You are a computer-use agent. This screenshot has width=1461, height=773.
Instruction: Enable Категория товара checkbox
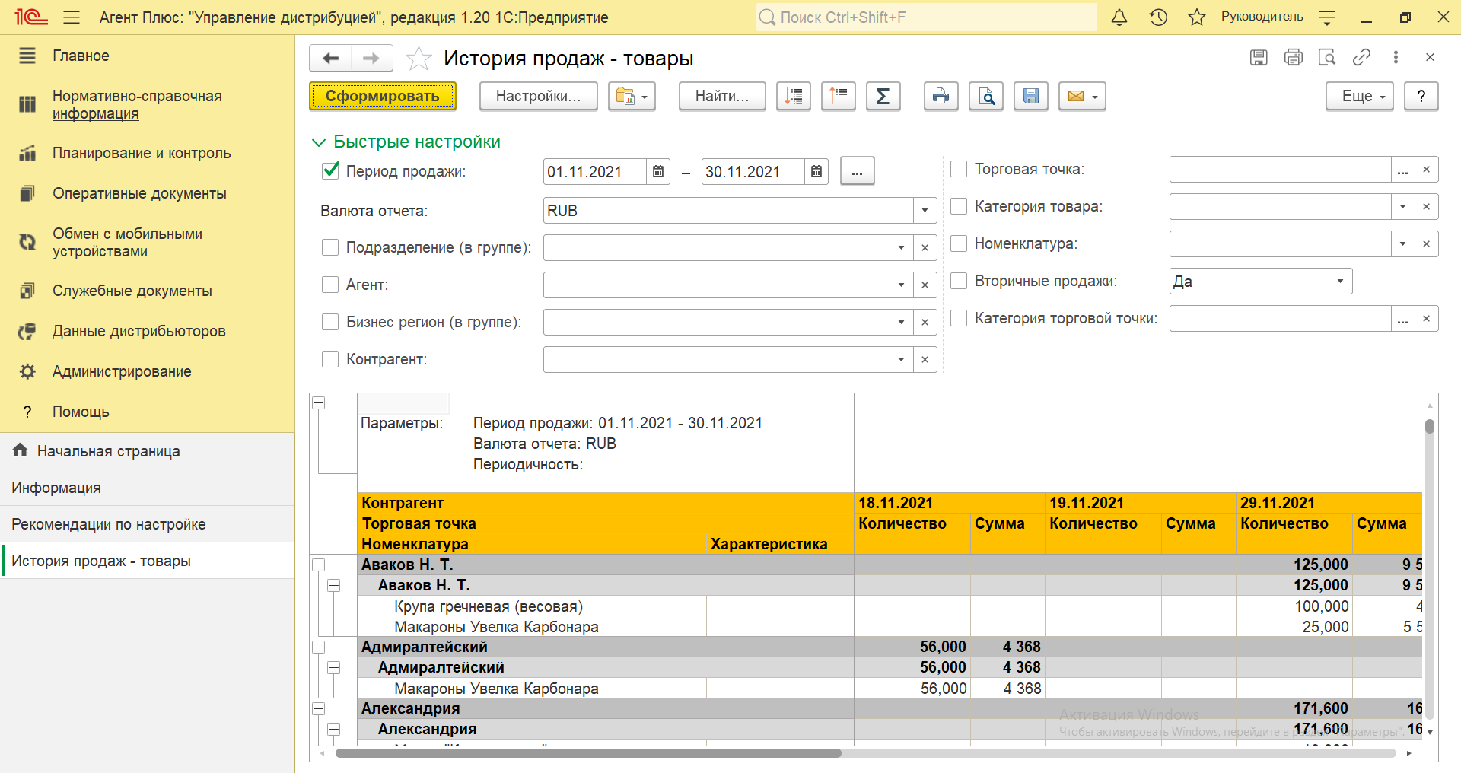pyautogui.click(x=959, y=206)
